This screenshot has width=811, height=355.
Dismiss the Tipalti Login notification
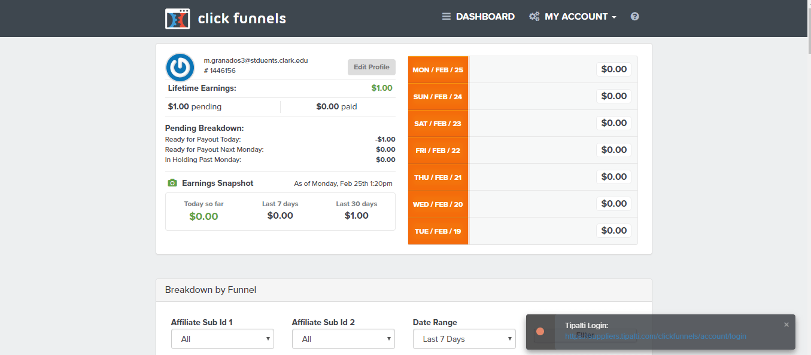786,325
